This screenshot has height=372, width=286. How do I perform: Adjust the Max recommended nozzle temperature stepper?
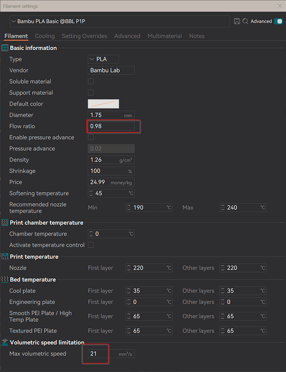pyautogui.click(x=223, y=208)
